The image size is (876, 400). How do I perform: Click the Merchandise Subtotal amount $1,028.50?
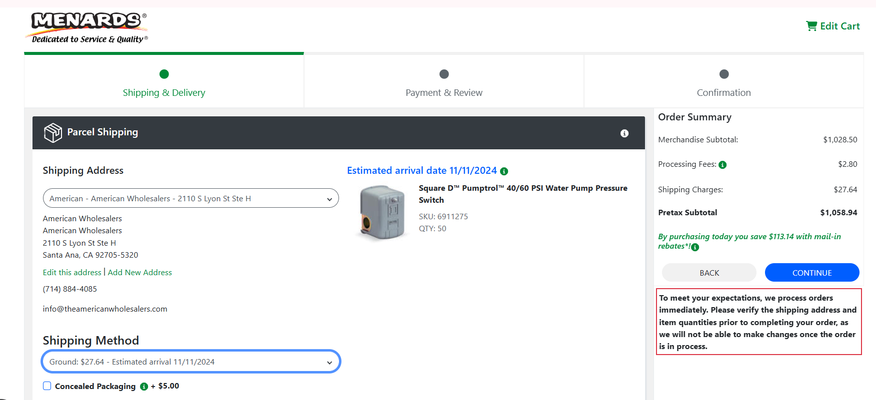840,140
